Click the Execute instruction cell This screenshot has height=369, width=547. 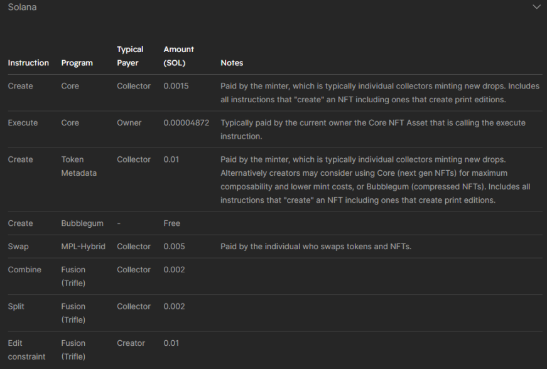pos(23,123)
